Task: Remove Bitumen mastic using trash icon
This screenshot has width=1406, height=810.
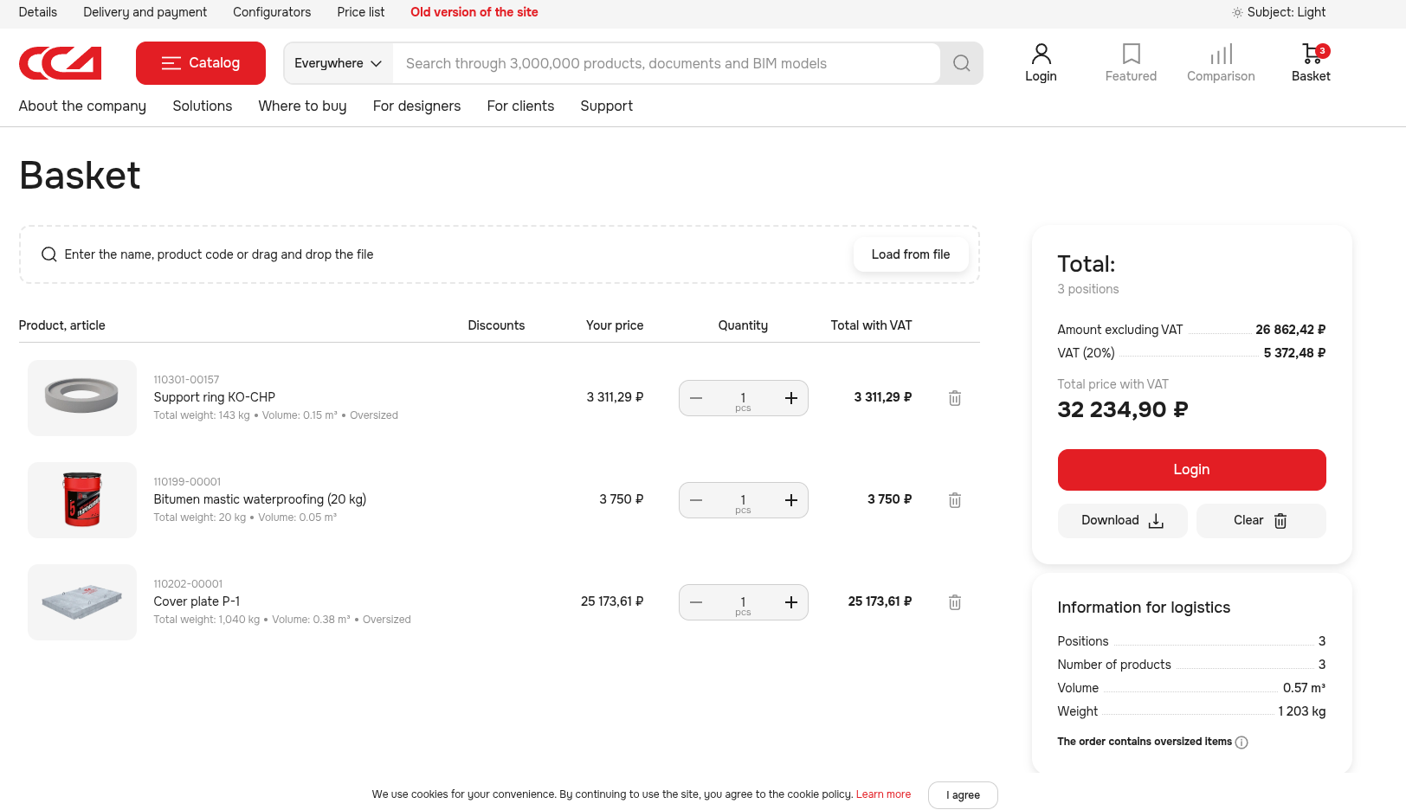Action: [954, 500]
